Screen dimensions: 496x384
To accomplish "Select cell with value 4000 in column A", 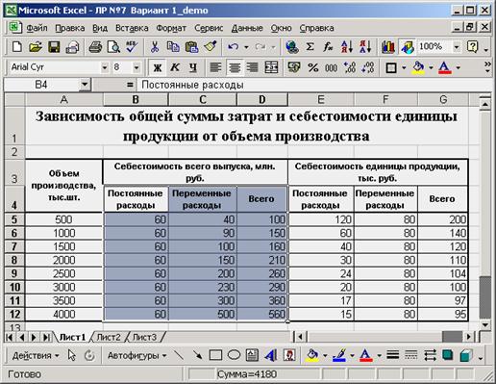I will tap(63, 314).
